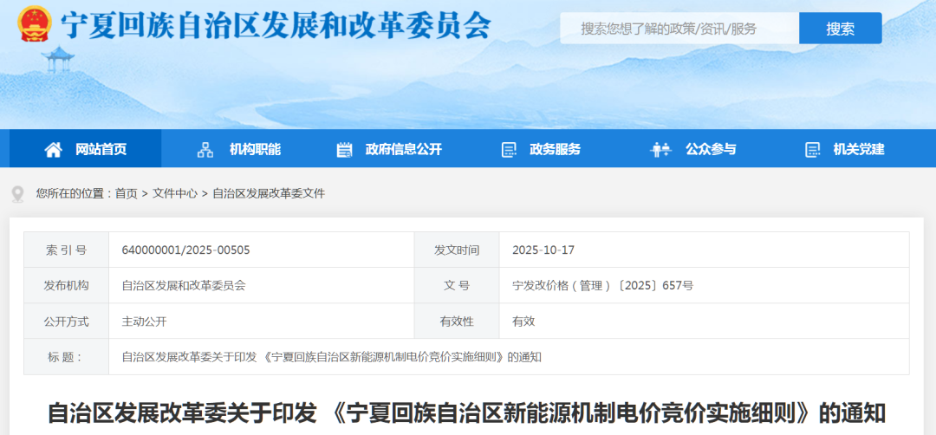Click the document icon for 政务服务
Image resolution: width=936 pixels, height=435 pixels.
509,150
